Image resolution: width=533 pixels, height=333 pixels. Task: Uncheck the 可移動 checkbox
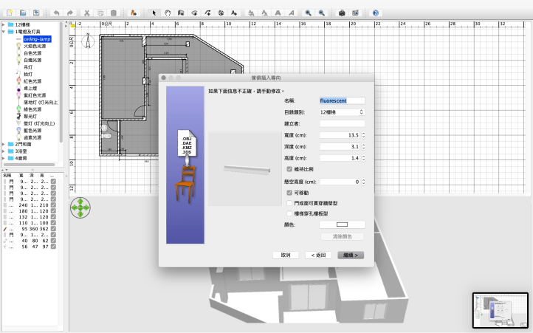tap(289, 192)
